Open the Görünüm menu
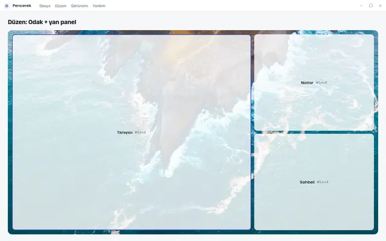Viewport: 386px width, 241px height. tap(79, 5)
